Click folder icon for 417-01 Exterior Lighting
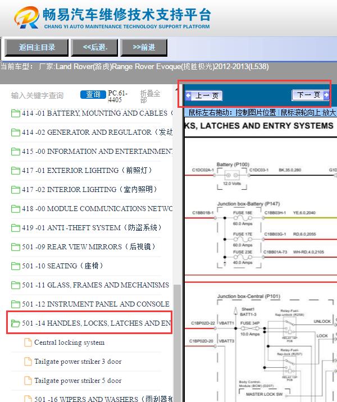 click(x=16, y=171)
